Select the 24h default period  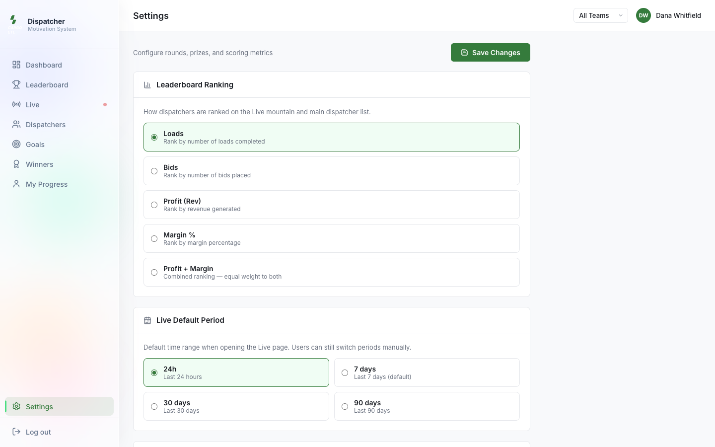click(x=236, y=372)
